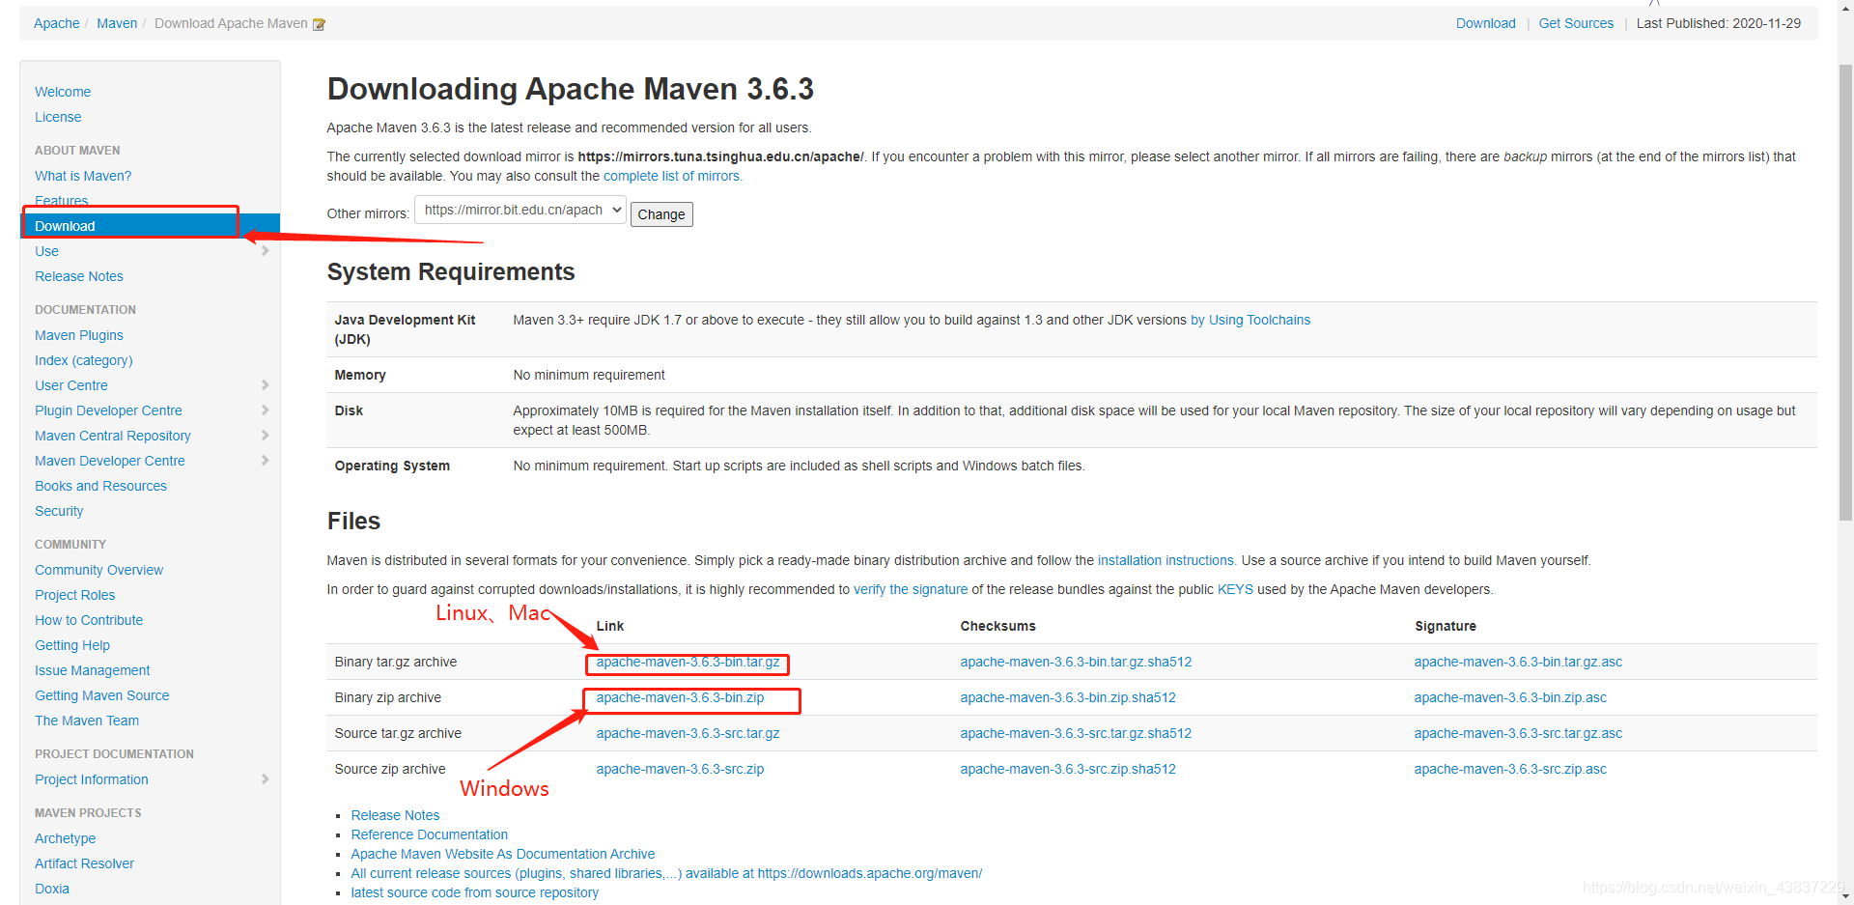The image size is (1854, 905).
Task: Click the scrollbar down arrow
Action: tap(1845, 894)
